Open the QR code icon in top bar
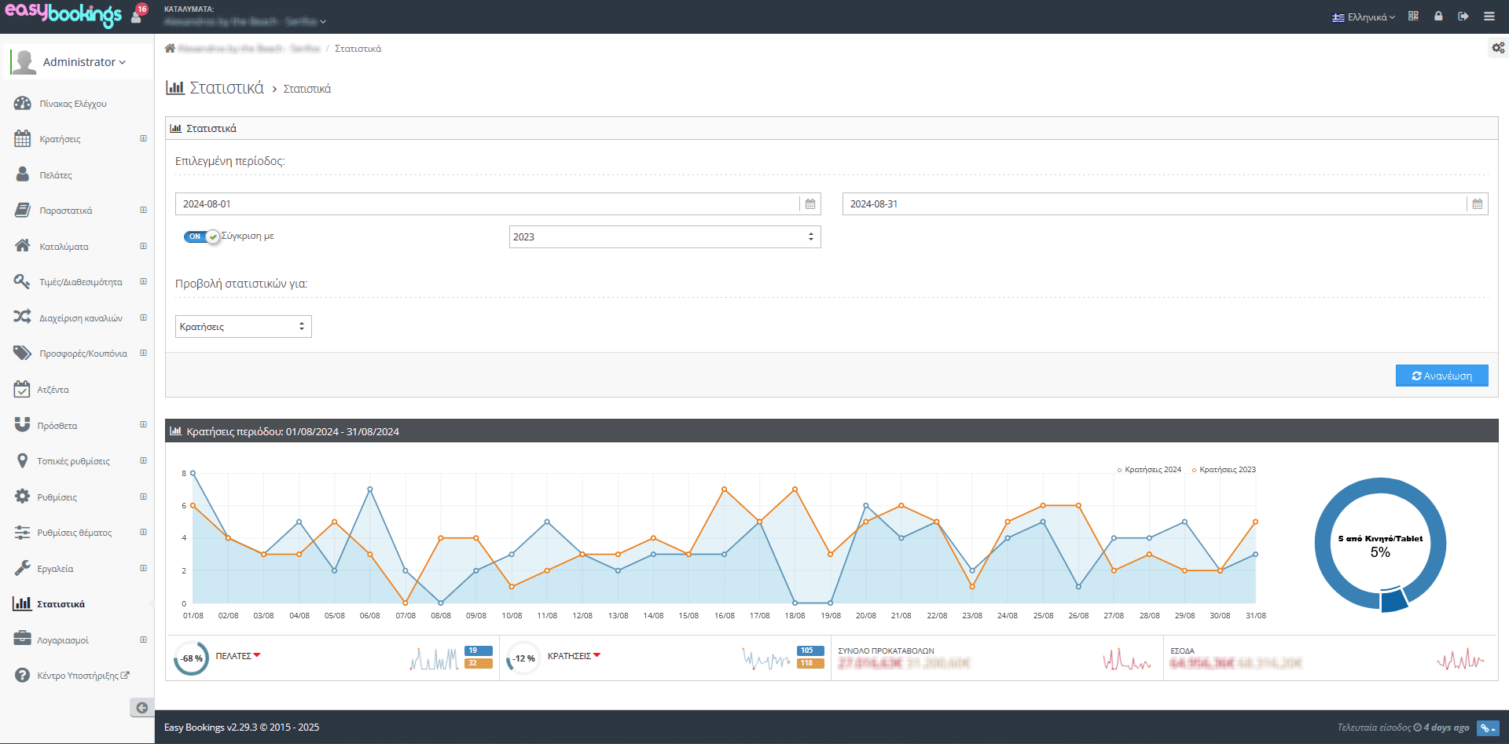This screenshot has height=744, width=1509. pos(1413,16)
